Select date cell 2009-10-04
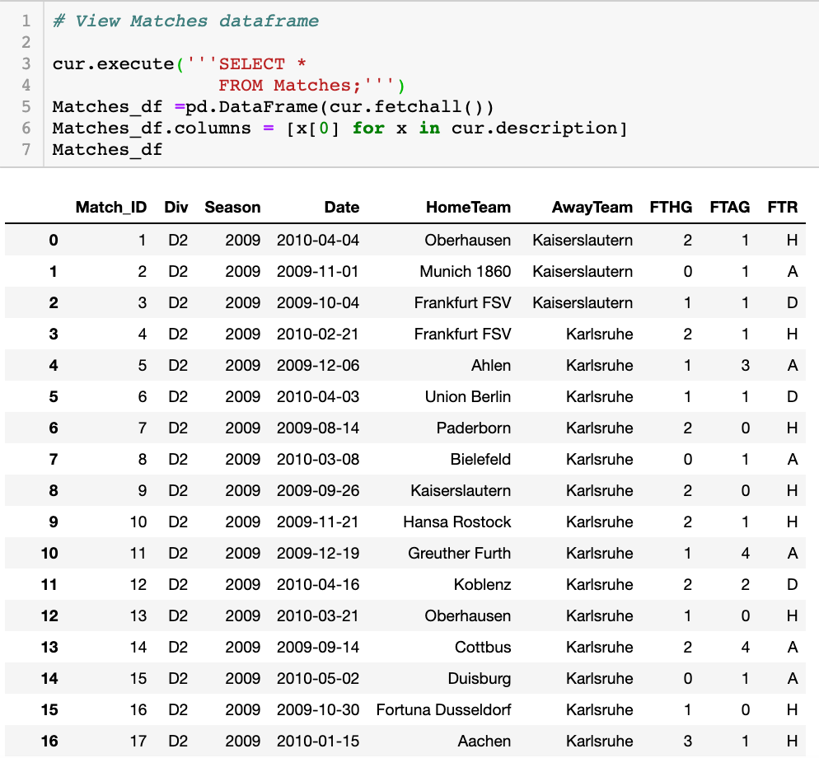Viewport: 819px width, 758px height. click(x=318, y=303)
